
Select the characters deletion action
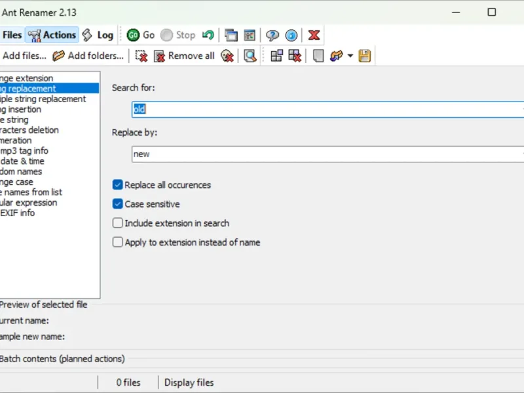tap(50, 130)
